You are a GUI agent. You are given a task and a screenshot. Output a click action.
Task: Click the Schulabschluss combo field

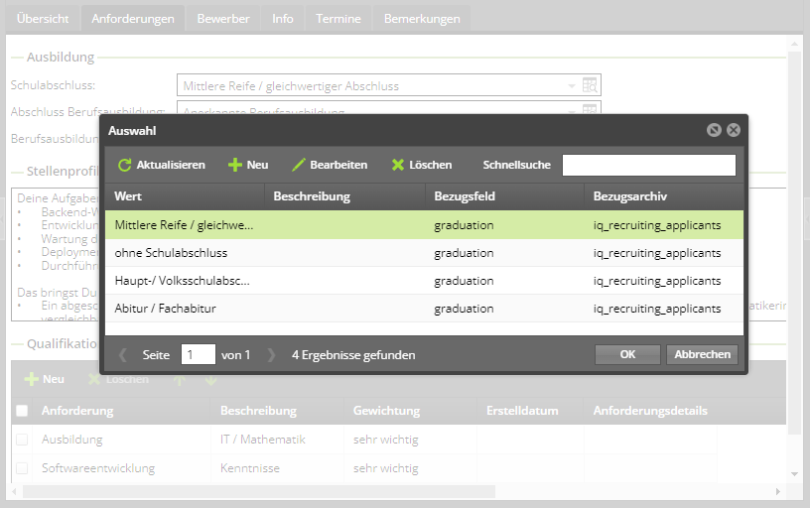(388, 85)
